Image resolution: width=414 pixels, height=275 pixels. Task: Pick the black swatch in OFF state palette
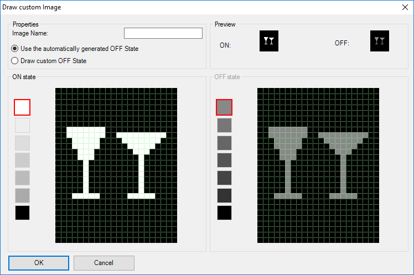tap(224, 212)
